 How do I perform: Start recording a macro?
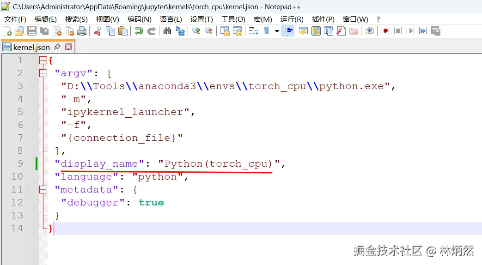pyautogui.click(x=385, y=31)
